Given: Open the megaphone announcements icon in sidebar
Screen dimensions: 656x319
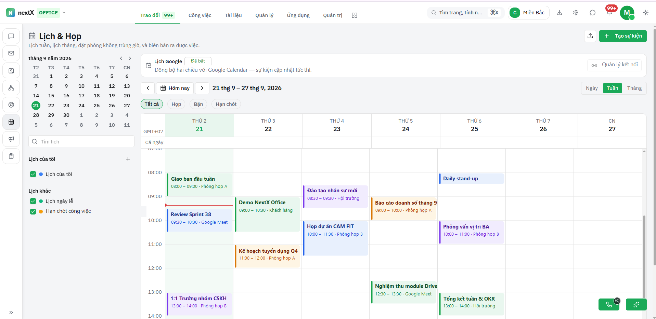Looking at the screenshot, I should point(11,139).
